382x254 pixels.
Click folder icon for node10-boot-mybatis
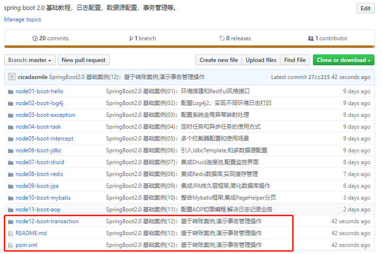click(10, 198)
